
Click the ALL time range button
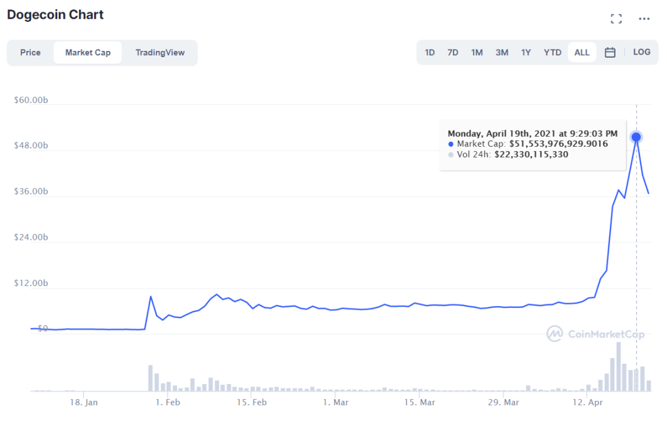click(582, 53)
